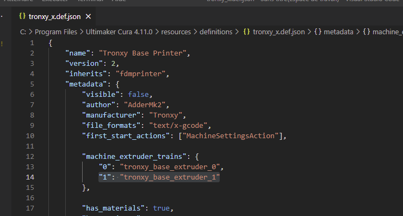Click the "machine_extruder_trains" key

pyautogui.click(x=134, y=156)
